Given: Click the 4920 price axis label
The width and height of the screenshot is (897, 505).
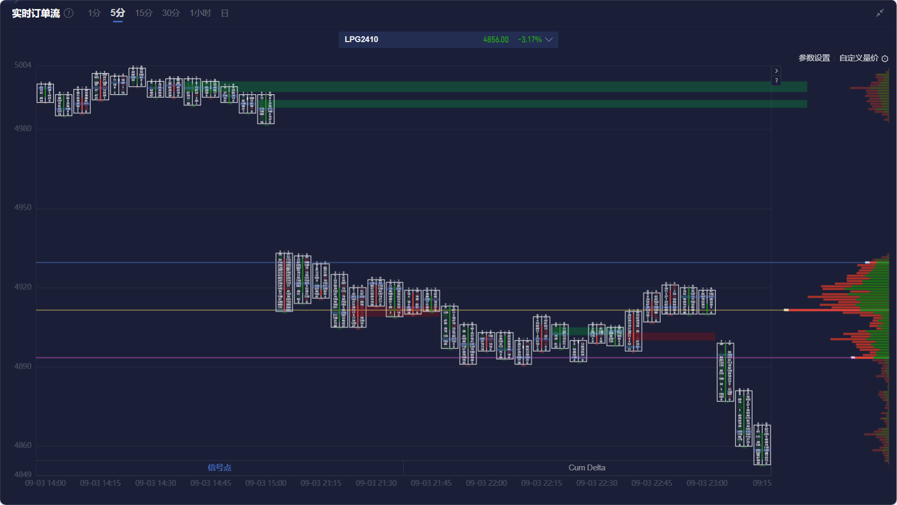Looking at the screenshot, I should (x=23, y=287).
